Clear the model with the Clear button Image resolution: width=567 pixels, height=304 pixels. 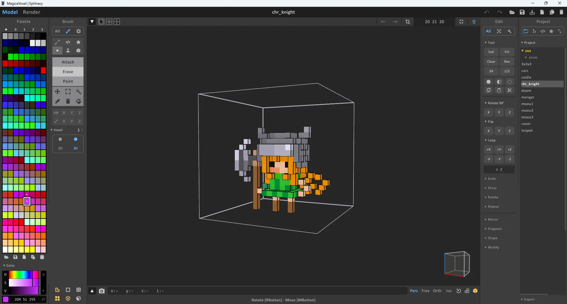(x=491, y=61)
